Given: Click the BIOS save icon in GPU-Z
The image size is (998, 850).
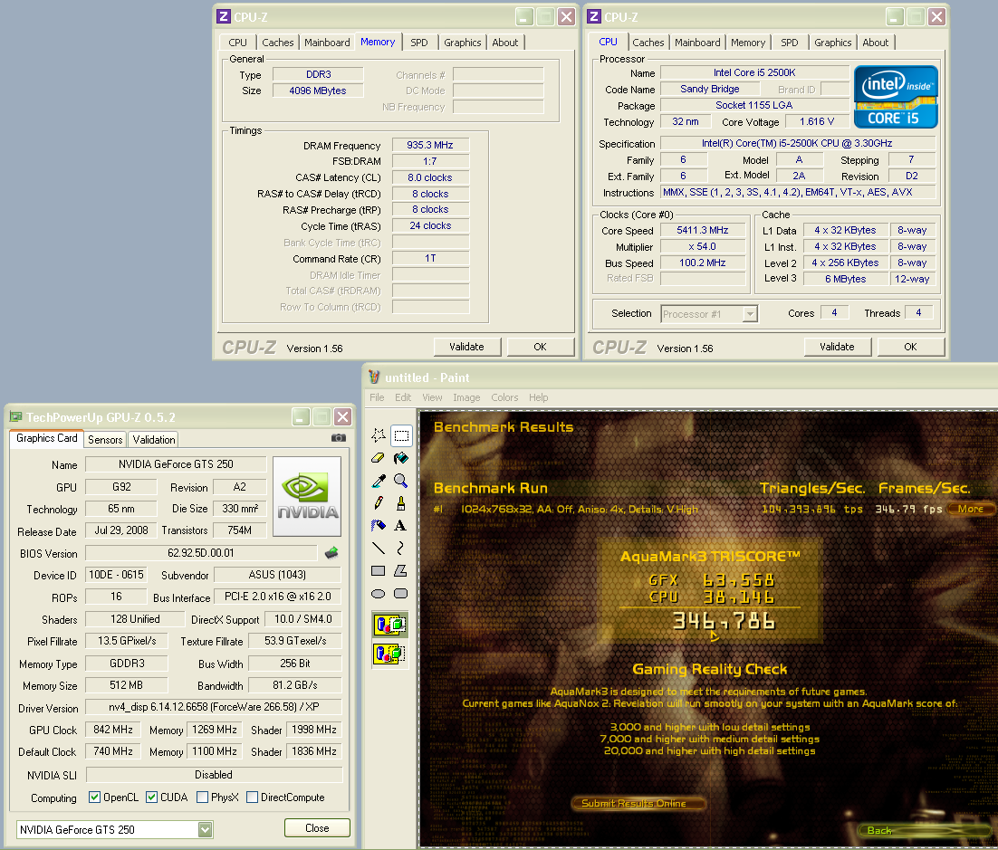Looking at the screenshot, I should pyautogui.click(x=331, y=553).
